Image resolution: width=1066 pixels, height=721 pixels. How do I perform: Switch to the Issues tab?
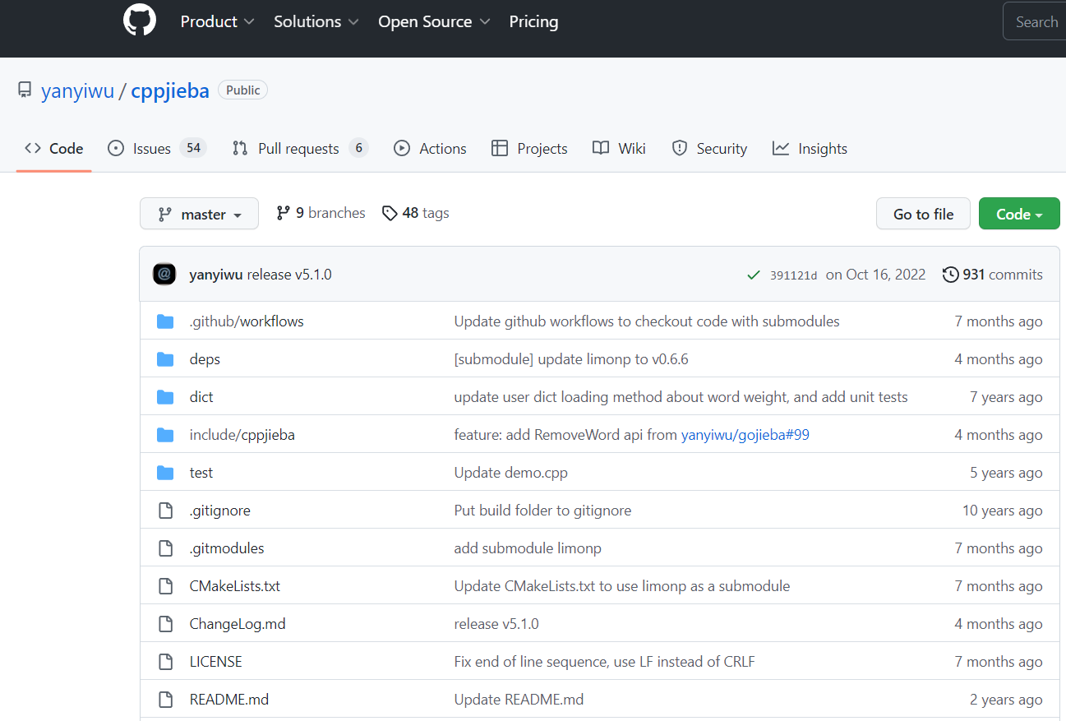point(156,149)
